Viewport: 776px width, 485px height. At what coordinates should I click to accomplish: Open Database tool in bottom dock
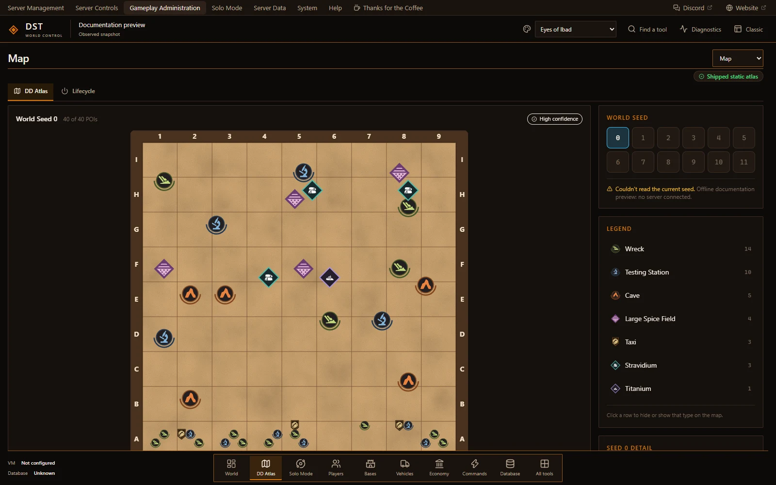click(x=510, y=468)
